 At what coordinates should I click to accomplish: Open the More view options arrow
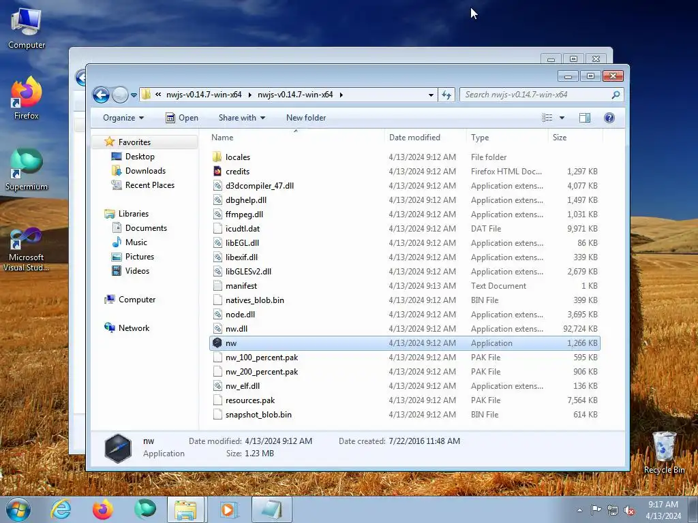tap(562, 118)
